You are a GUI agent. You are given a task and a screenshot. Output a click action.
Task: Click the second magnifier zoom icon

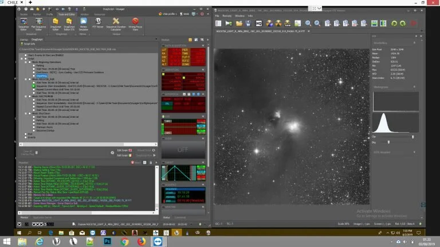pos(317,23)
